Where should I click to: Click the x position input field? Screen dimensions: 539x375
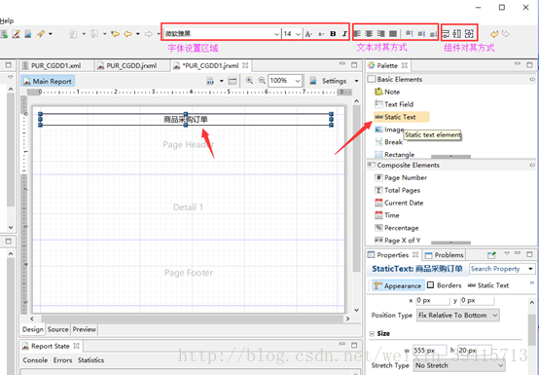pos(432,300)
